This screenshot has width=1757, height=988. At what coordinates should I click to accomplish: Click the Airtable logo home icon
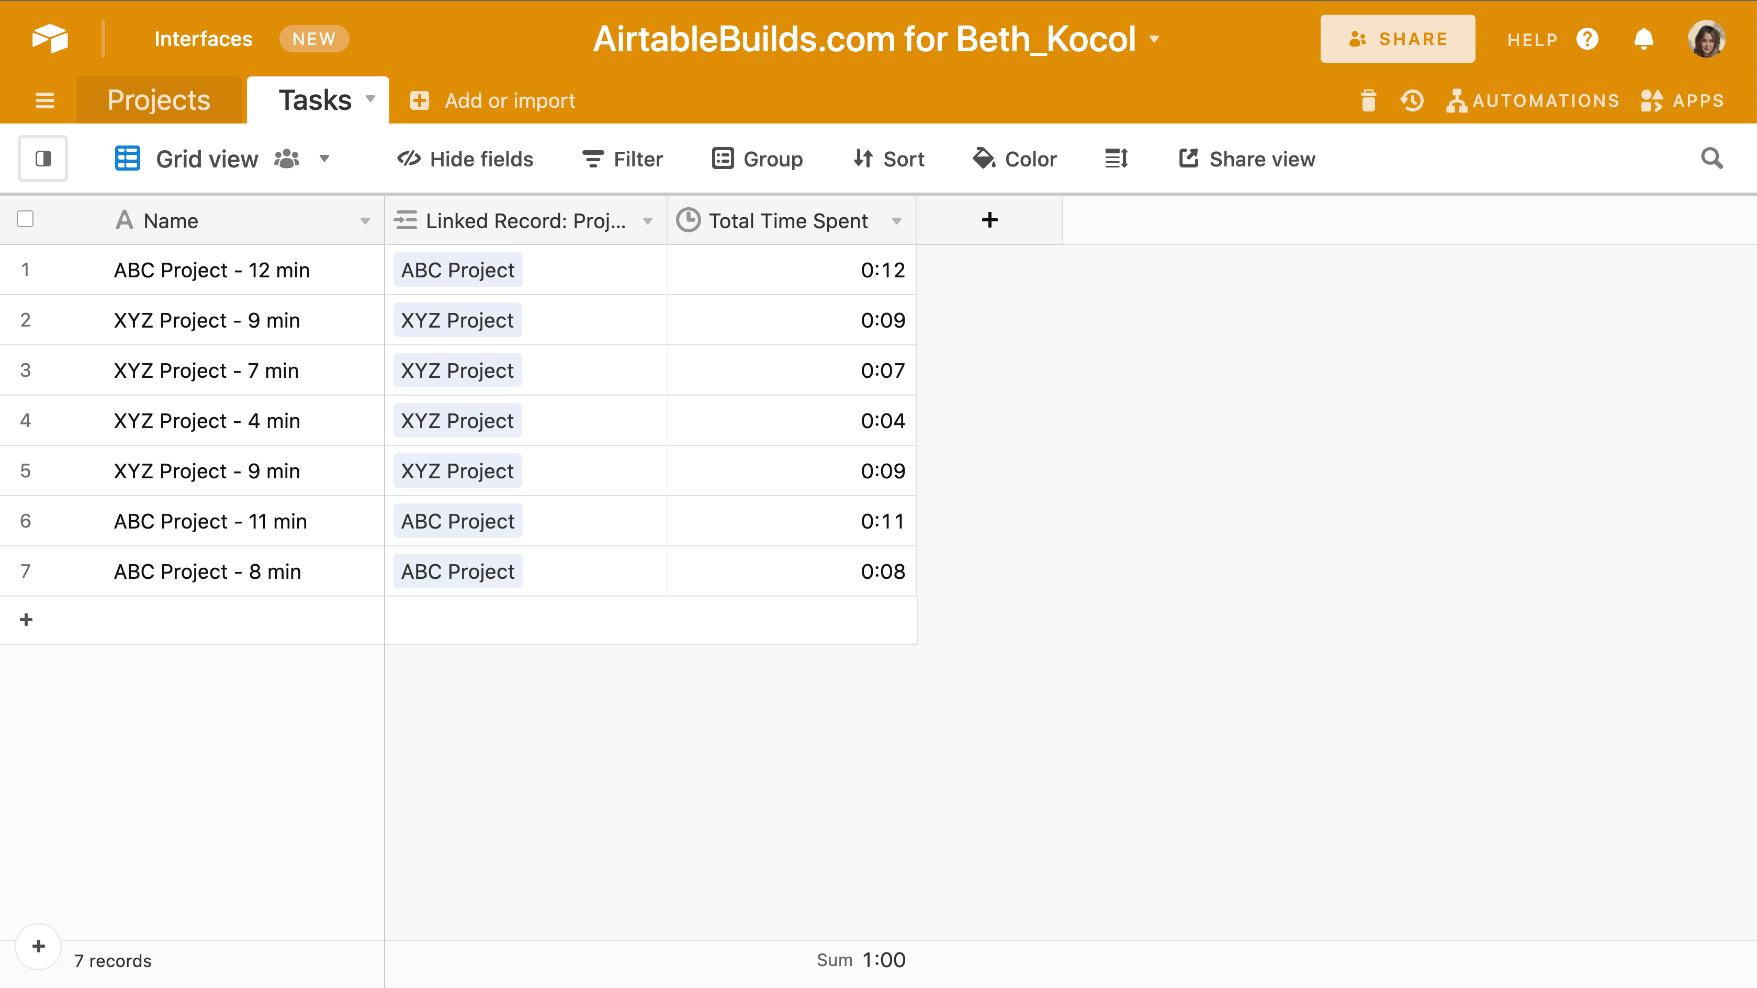coord(50,39)
